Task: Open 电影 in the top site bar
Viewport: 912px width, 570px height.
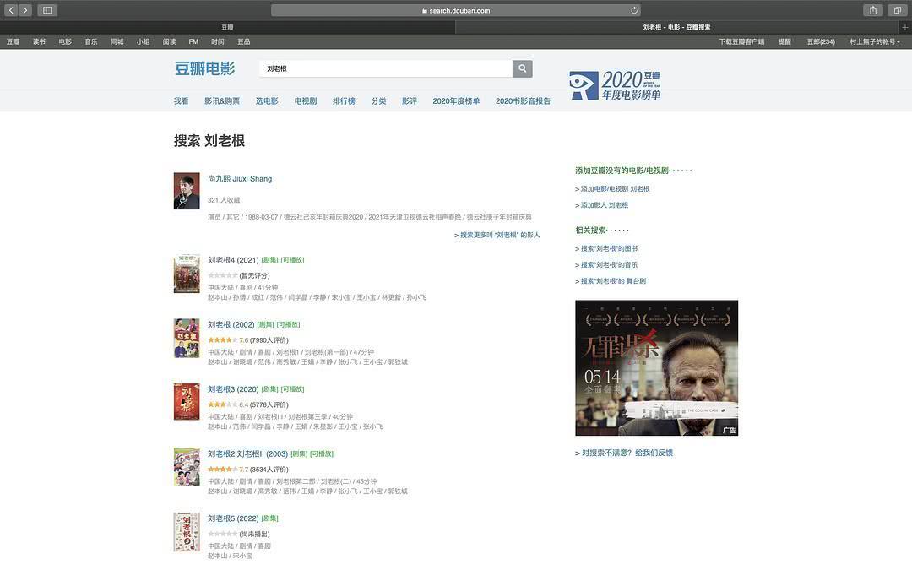Action: (x=65, y=41)
